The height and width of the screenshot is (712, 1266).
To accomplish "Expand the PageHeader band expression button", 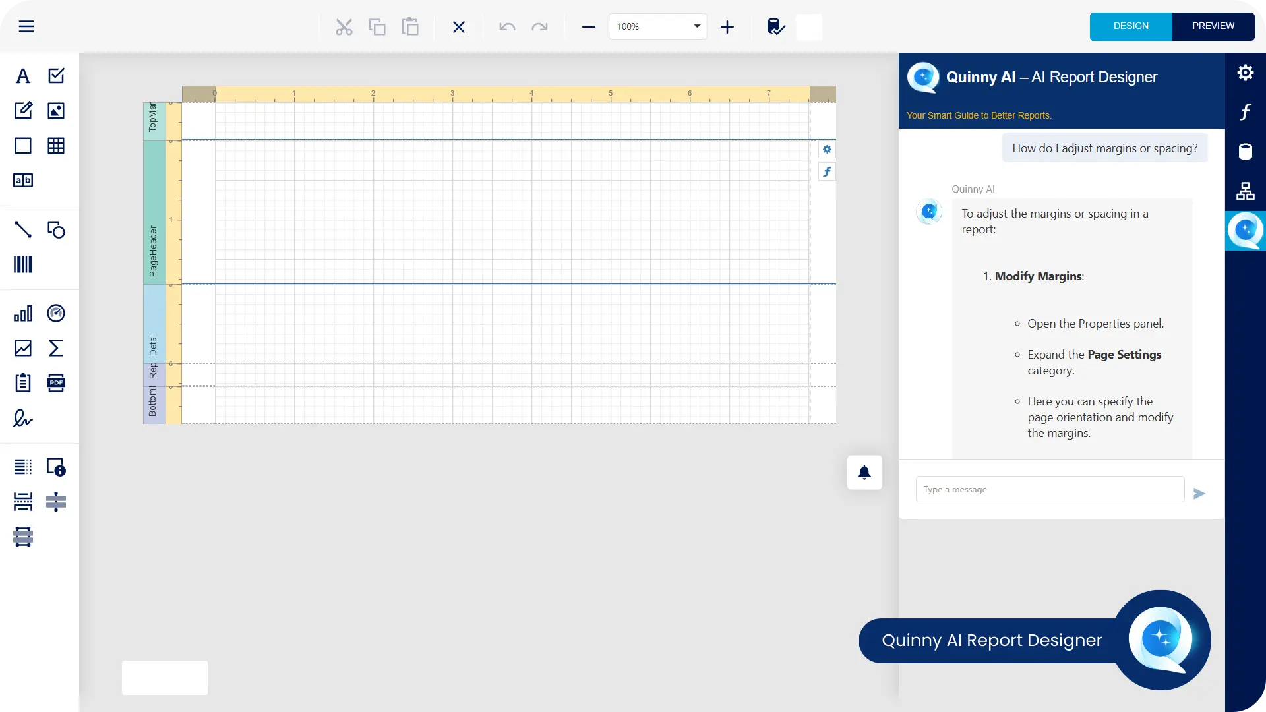I will (827, 172).
